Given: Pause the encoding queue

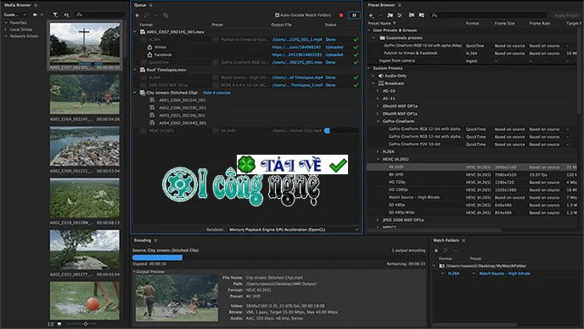Looking at the screenshot, I should coord(354,15).
